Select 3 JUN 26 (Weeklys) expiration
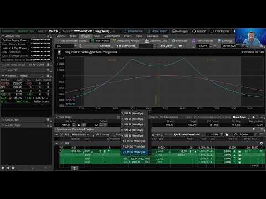This screenshot has width=266, height=199. [135, 113]
